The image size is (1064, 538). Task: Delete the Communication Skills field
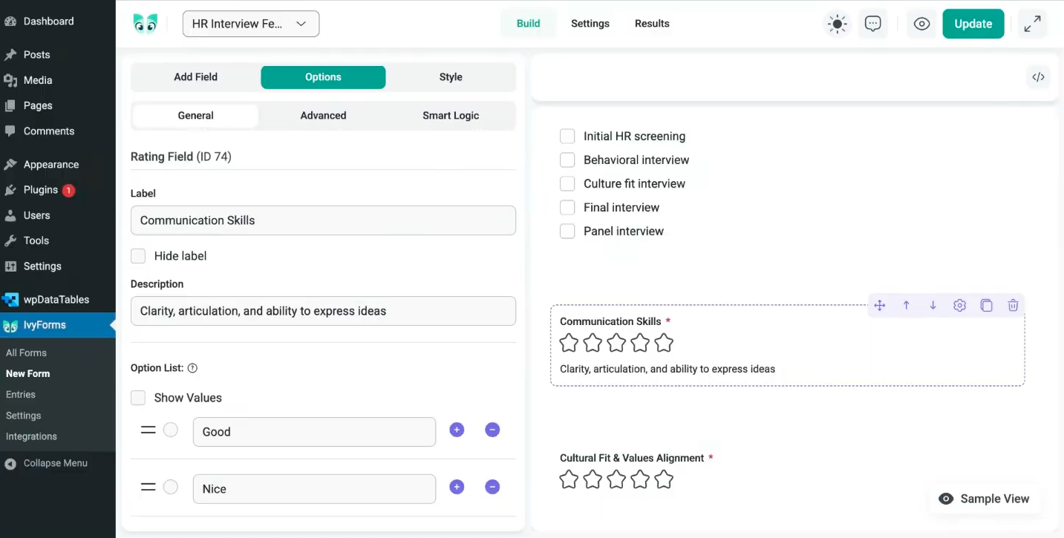tap(1013, 305)
